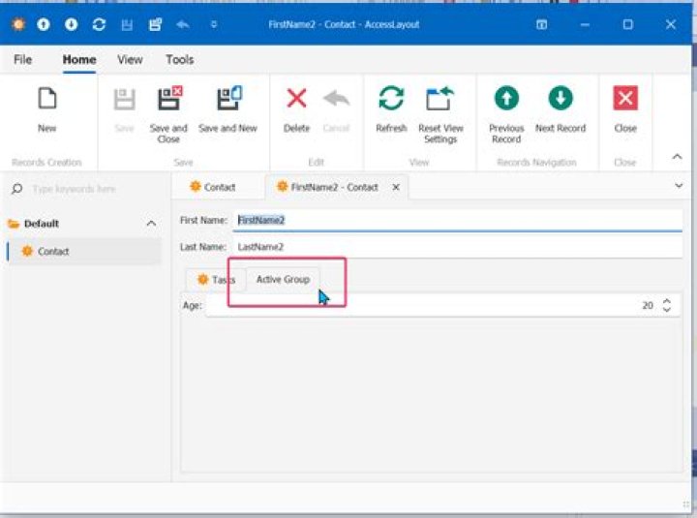This screenshot has height=518, width=697.
Task: Go to Next Record in ribbon
Action: click(561, 98)
